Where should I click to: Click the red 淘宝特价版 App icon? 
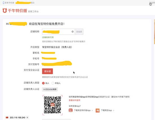[71, 110]
